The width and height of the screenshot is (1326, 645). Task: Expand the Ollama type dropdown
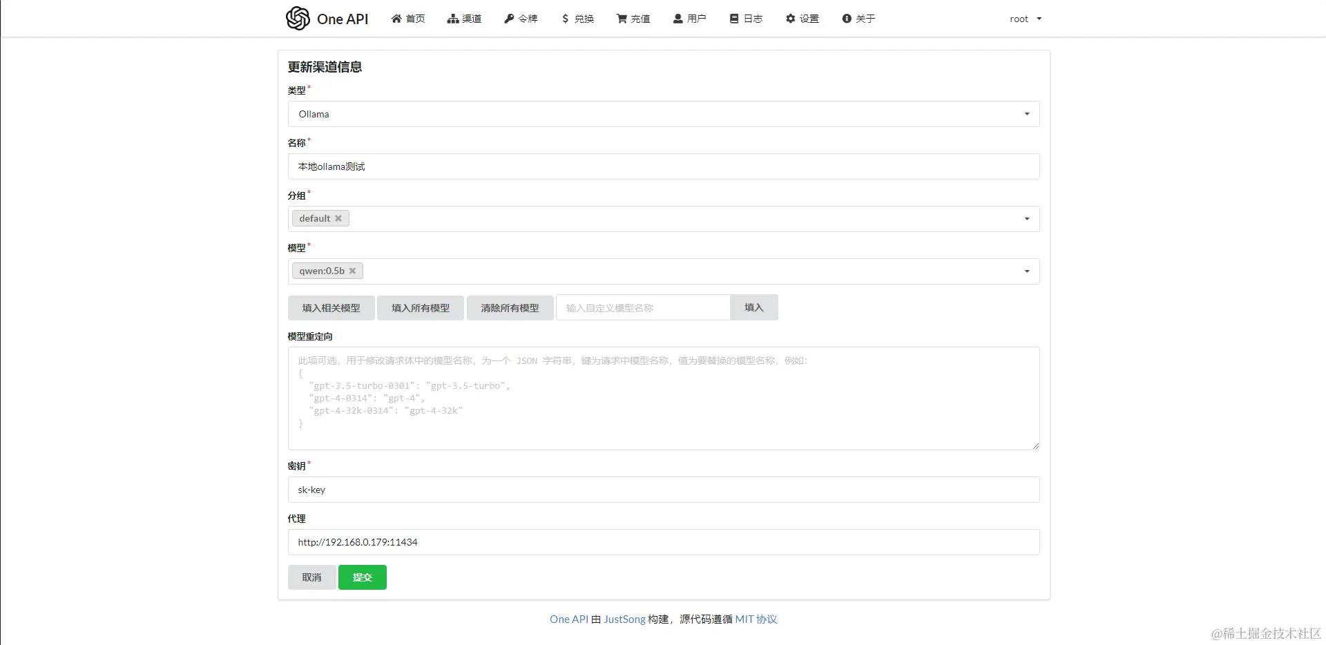coord(664,114)
